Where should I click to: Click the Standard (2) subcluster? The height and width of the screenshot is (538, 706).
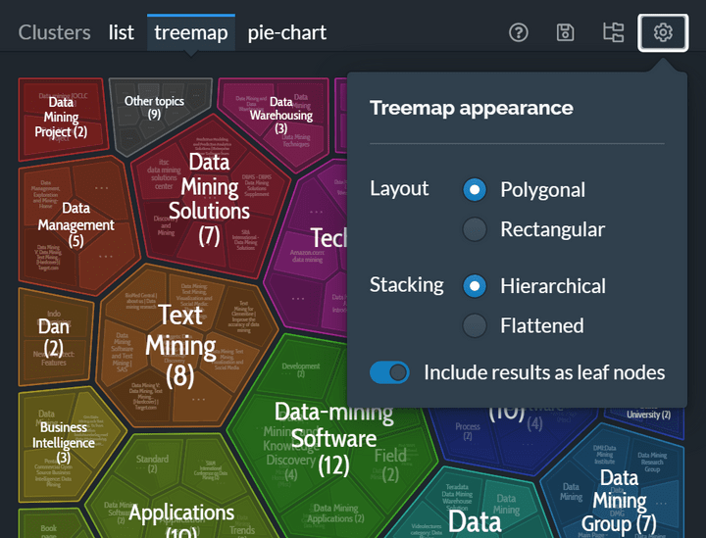(x=152, y=464)
